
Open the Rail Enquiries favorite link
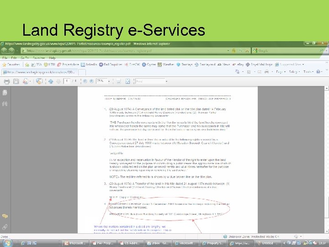(x=111, y=64)
